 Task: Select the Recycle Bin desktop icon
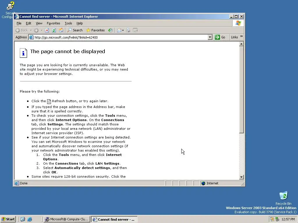pyautogui.click(x=283, y=198)
